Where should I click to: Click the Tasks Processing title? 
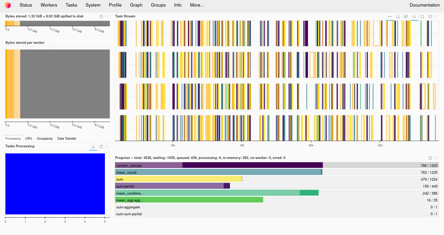coord(20,146)
